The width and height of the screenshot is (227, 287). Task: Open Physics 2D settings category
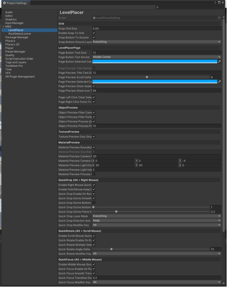12,44
